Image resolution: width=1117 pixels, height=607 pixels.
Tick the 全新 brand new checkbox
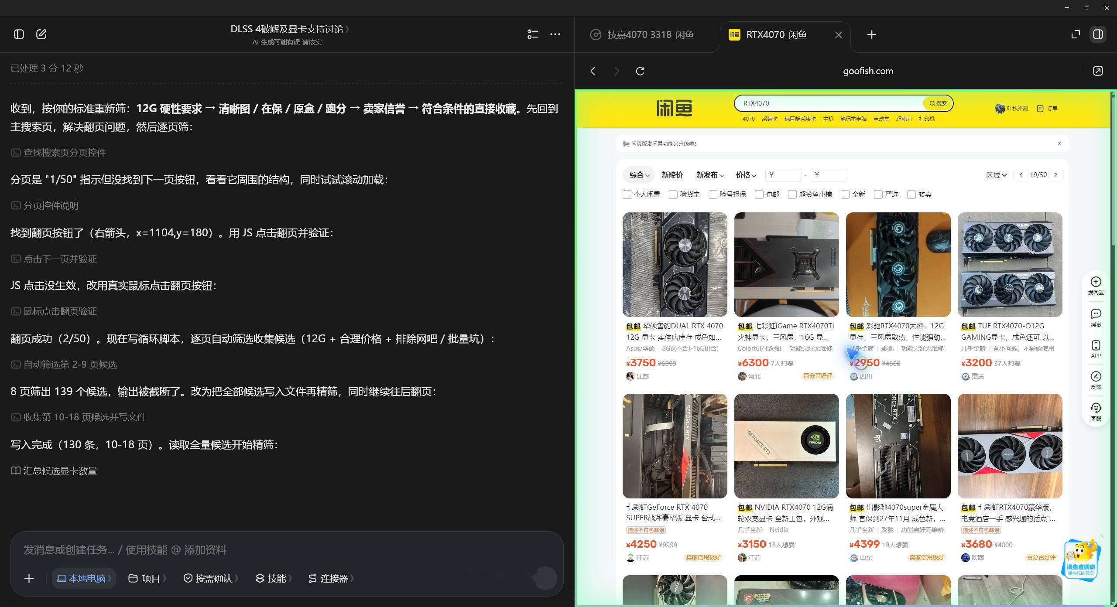845,194
